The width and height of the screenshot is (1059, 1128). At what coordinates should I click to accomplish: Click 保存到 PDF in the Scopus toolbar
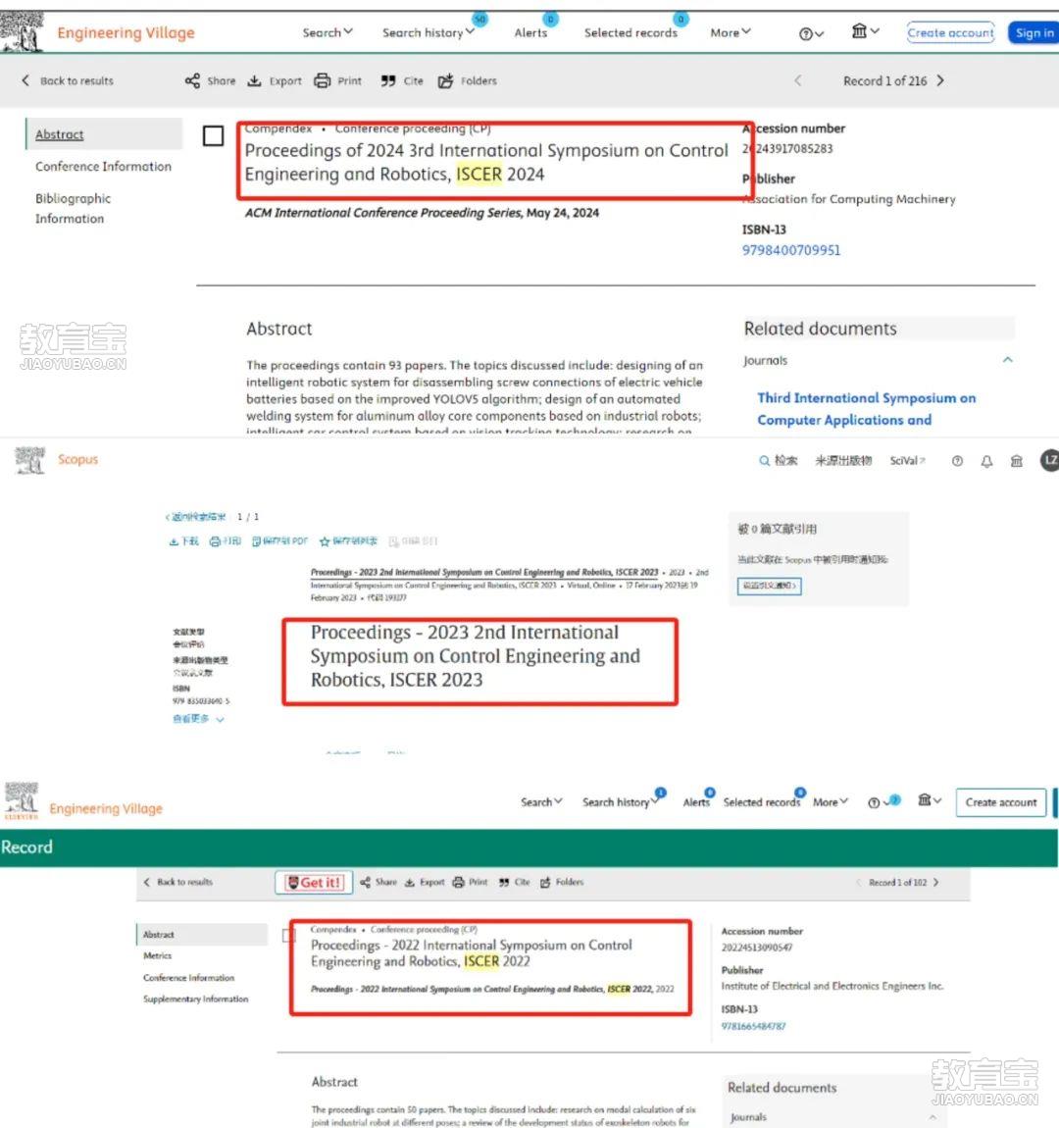(279, 541)
